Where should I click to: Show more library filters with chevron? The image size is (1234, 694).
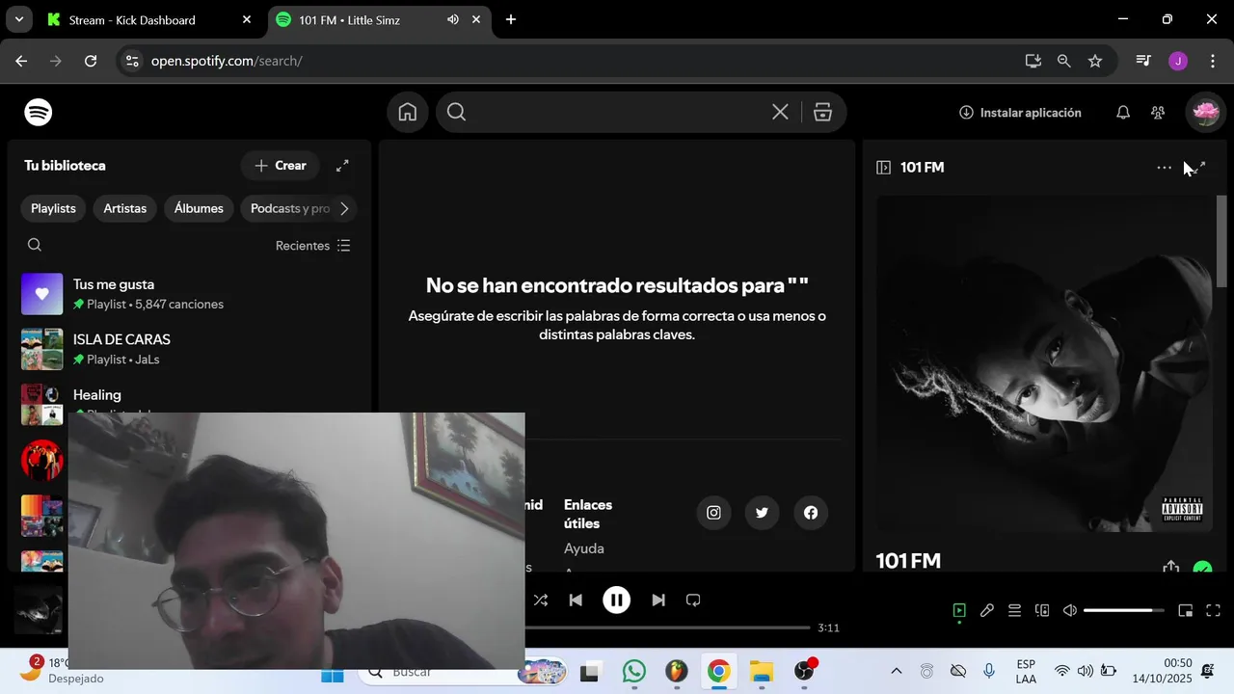[344, 208]
